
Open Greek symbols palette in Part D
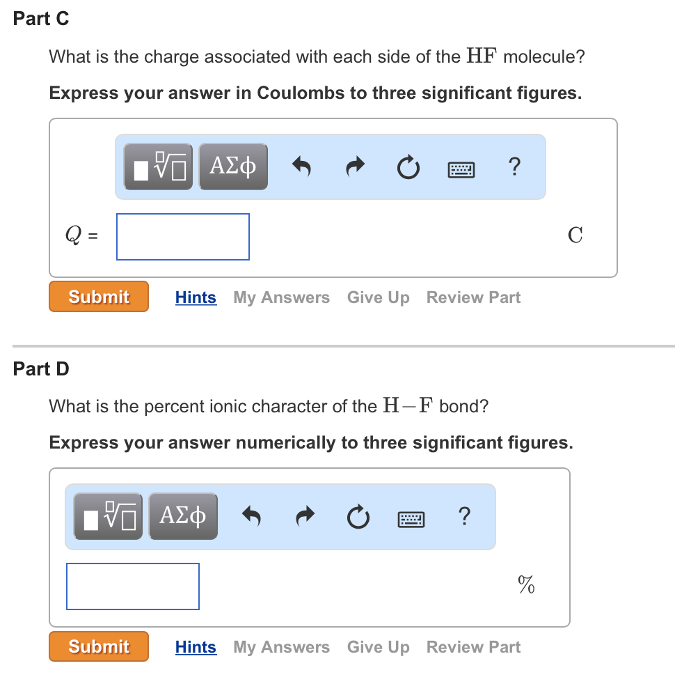tap(183, 517)
